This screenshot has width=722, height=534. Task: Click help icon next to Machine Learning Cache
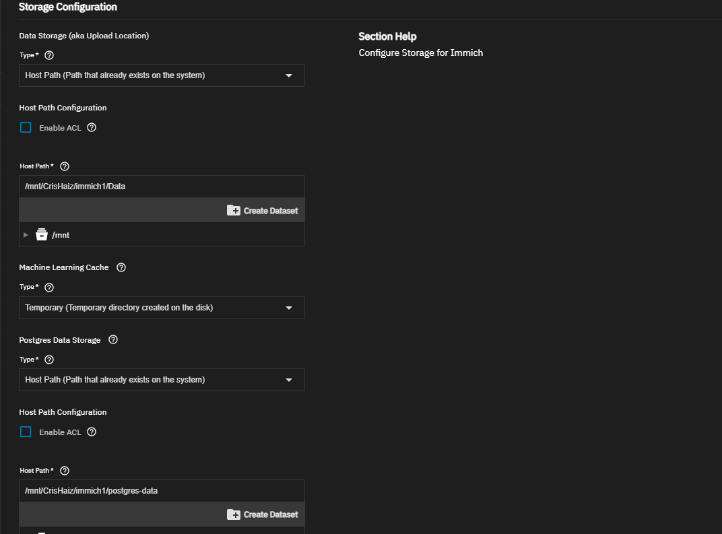point(121,267)
